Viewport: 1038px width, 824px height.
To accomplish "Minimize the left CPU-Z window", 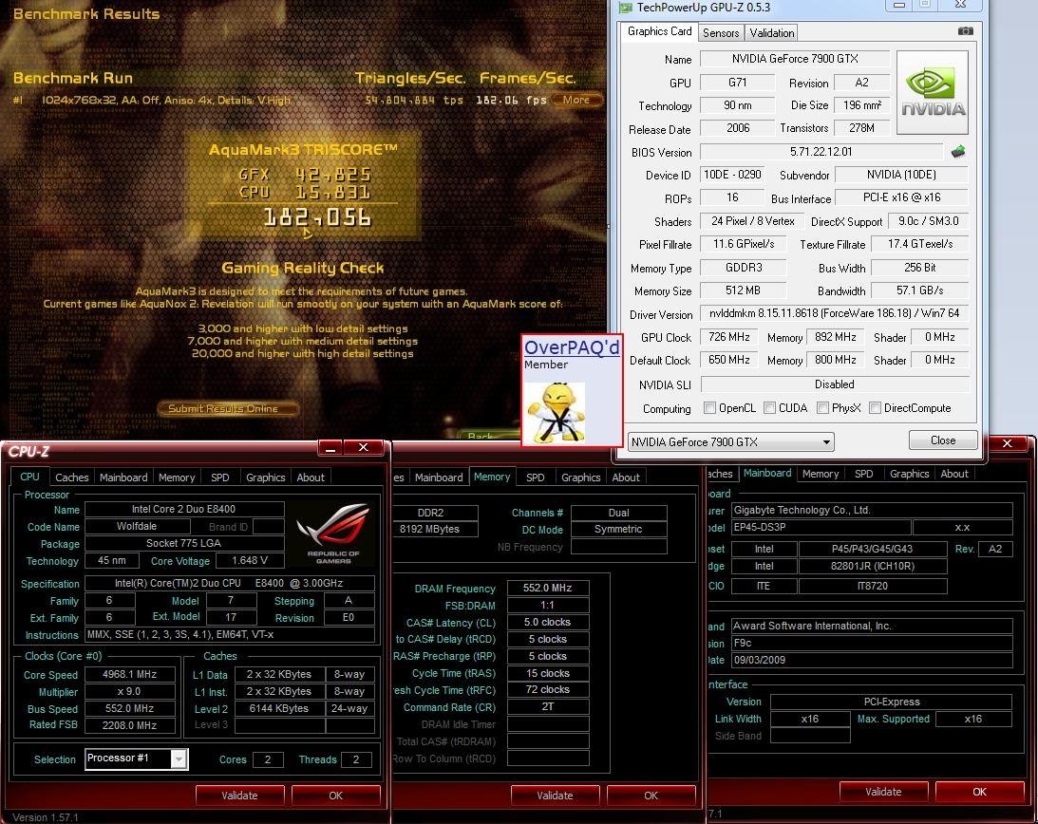I will pos(330,448).
